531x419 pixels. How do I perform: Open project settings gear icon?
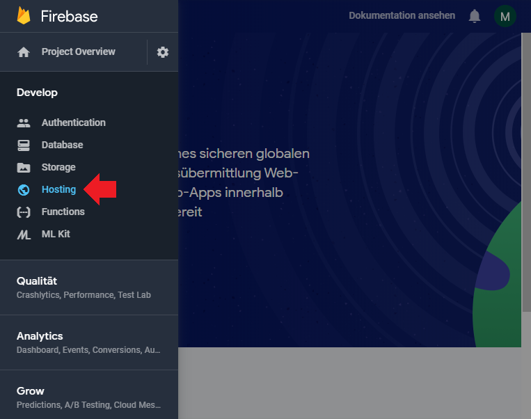pos(163,52)
